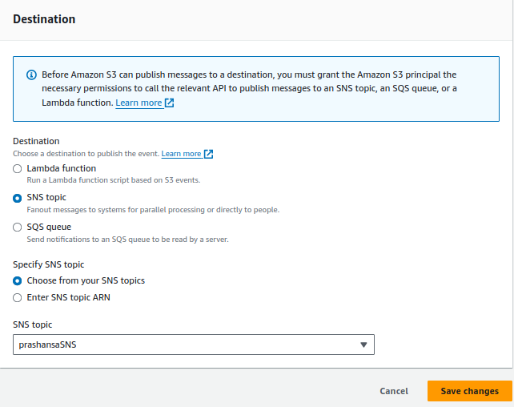Select Enter SNS topic ARN option
The width and height of the screenshot is (514, 407).
17,298
